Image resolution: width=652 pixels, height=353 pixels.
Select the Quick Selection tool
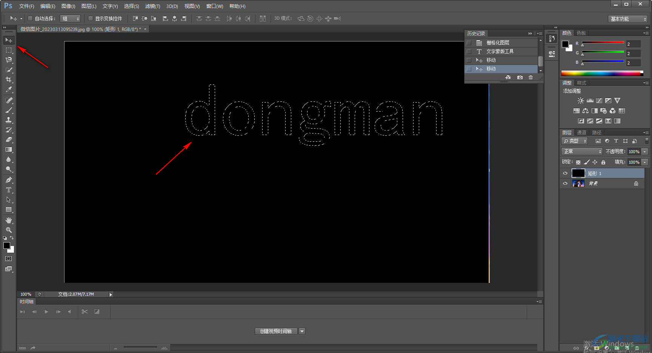pos(9,70)
